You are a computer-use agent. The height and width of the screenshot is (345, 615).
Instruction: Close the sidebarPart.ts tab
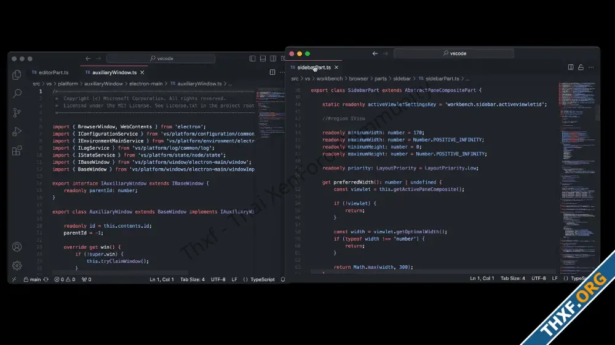pos(336,68)
